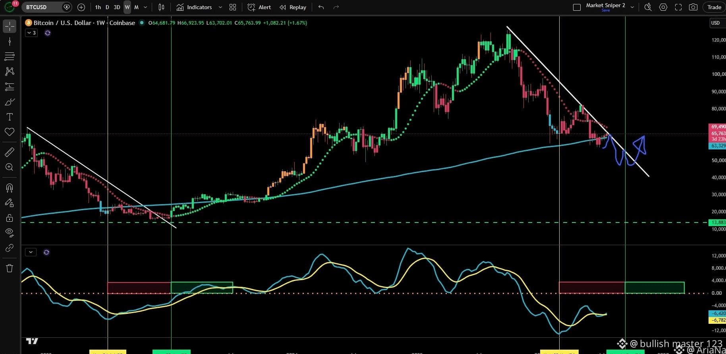Redo the last undone action
This screenshot has width=726, height=354.
tap(336, 7)
